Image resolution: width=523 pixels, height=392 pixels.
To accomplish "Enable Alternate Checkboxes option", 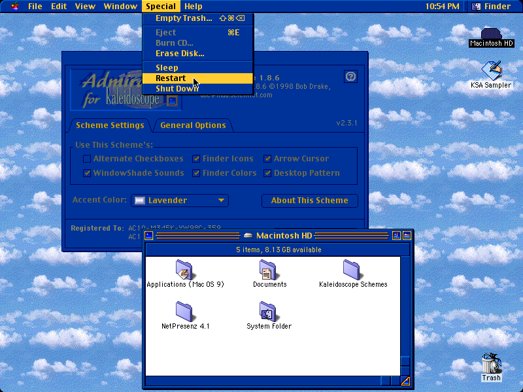I will pos(87,159).
